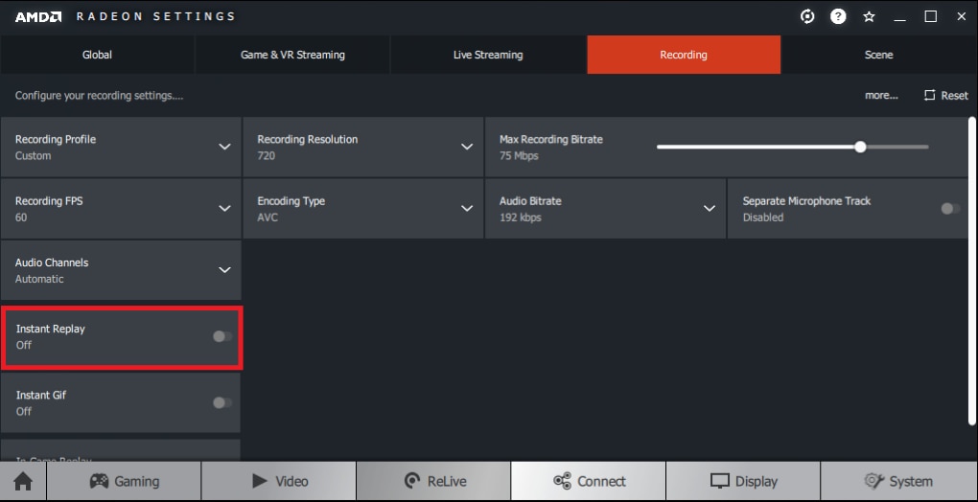Open the System section with gear icon
This screenshot has width=978, height=502.
[898, 482]
